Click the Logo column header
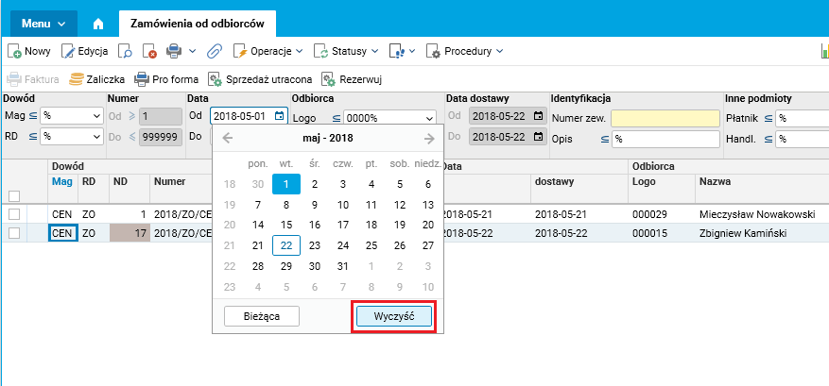Viewport: 829px width, 386px height. [x=644, y=181]
